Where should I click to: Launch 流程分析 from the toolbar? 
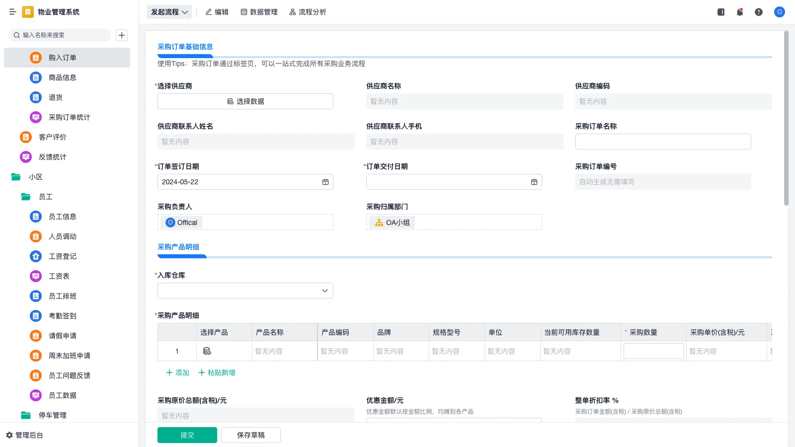[x=308, y=12]
